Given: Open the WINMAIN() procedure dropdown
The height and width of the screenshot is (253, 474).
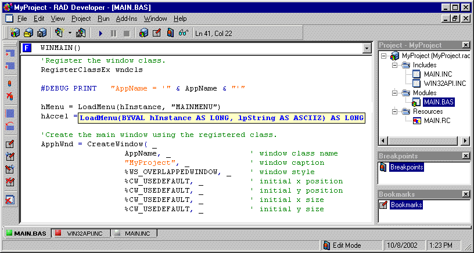Looking at the screenshot, I should click(x=367, y=48).
